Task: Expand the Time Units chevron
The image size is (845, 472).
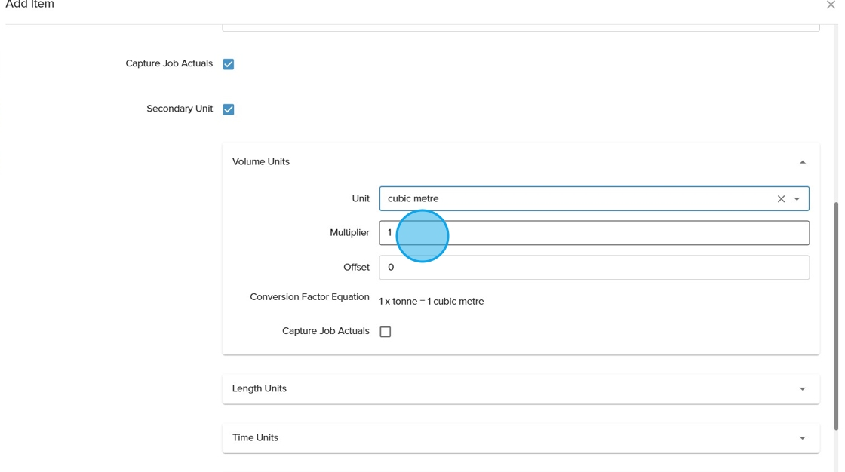Action: [x=802, y=438]
